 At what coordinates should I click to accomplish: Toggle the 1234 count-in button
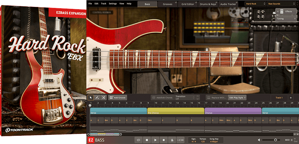click(x=180, y=140)
